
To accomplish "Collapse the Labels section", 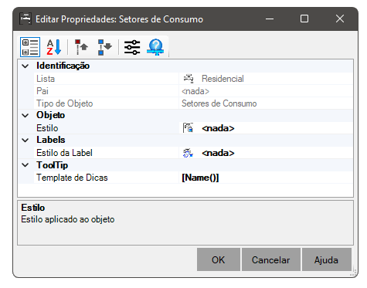I will [x=25, y=141].
